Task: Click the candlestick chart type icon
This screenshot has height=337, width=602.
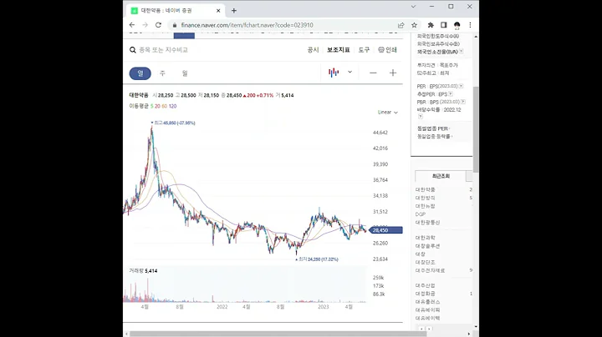Action: 334,73
